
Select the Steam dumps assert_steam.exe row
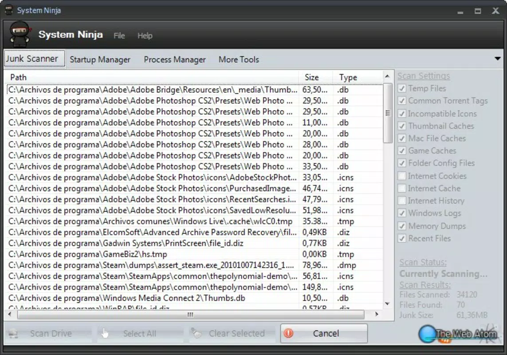194,265
